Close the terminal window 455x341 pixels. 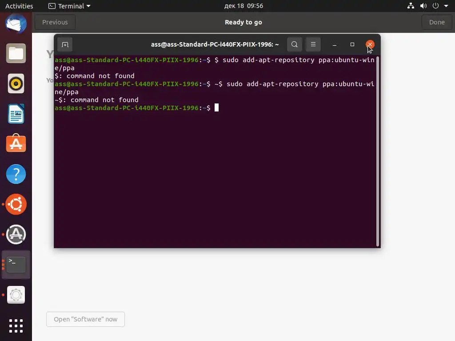[x=370, y=44]
